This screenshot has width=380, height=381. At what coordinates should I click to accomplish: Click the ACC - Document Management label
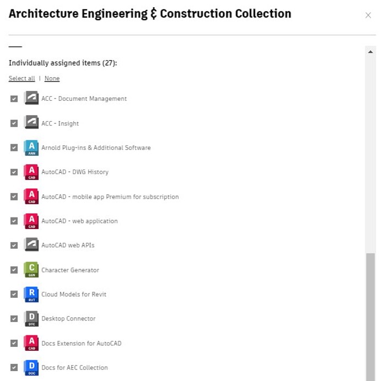click(x=84, y=99)
